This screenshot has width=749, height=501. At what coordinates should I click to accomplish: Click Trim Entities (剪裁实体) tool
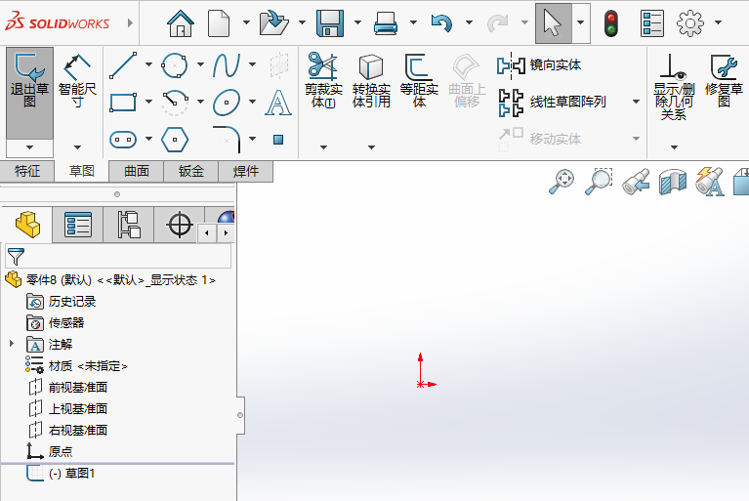coord(323,80)
